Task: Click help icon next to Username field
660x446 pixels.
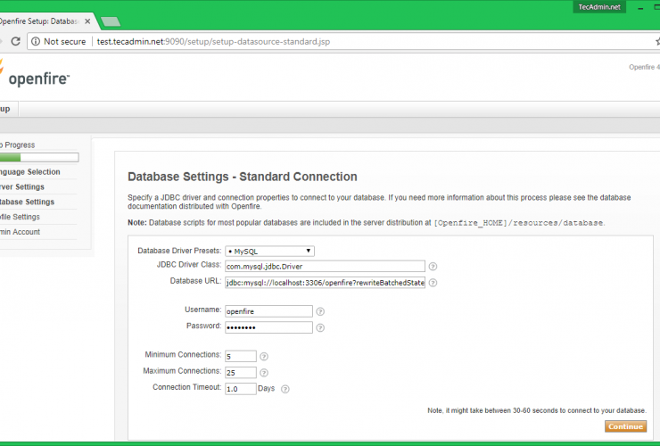Action: pos(320,311)
